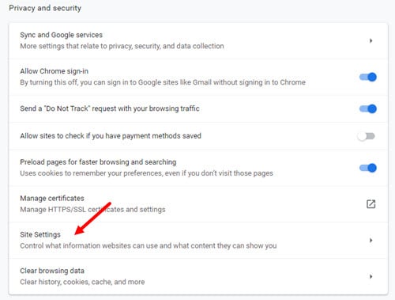Screen dimensions: 395x300
Task: Click Preload pages for faster browsing label
Action: [x=98, y=161]
